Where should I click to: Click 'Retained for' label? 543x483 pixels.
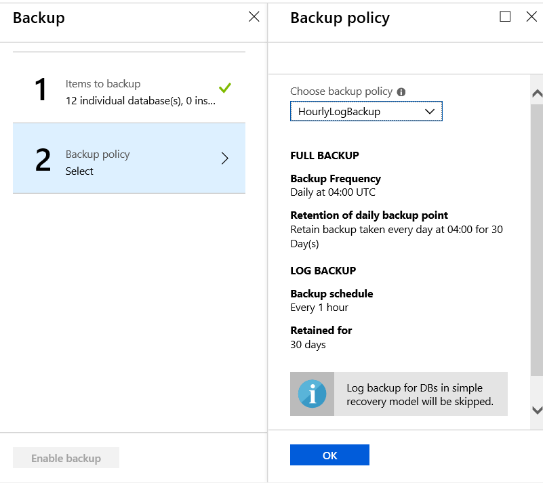coord(321,331)
